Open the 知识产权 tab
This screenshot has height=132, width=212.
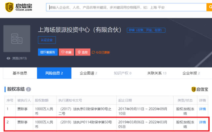pos(122,73)
